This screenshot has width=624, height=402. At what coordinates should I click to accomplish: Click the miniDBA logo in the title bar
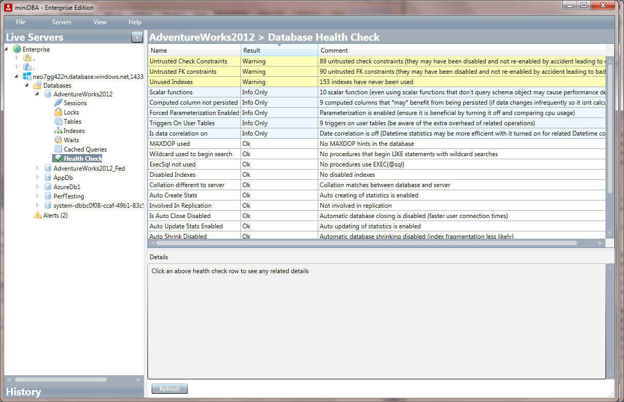click(7, 7)
